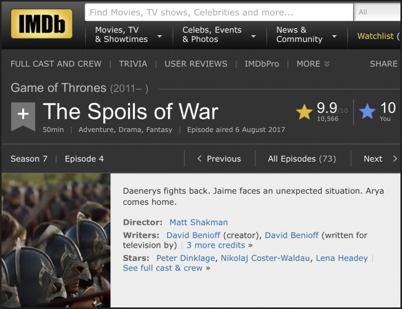Click the episode poster thumbnail

click(x=55, y=240)
